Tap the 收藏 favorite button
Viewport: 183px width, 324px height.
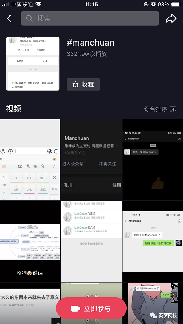point(83,84)
